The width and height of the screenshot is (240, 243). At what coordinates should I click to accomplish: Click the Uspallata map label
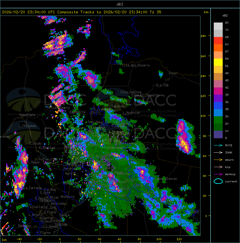pos(27,115)
